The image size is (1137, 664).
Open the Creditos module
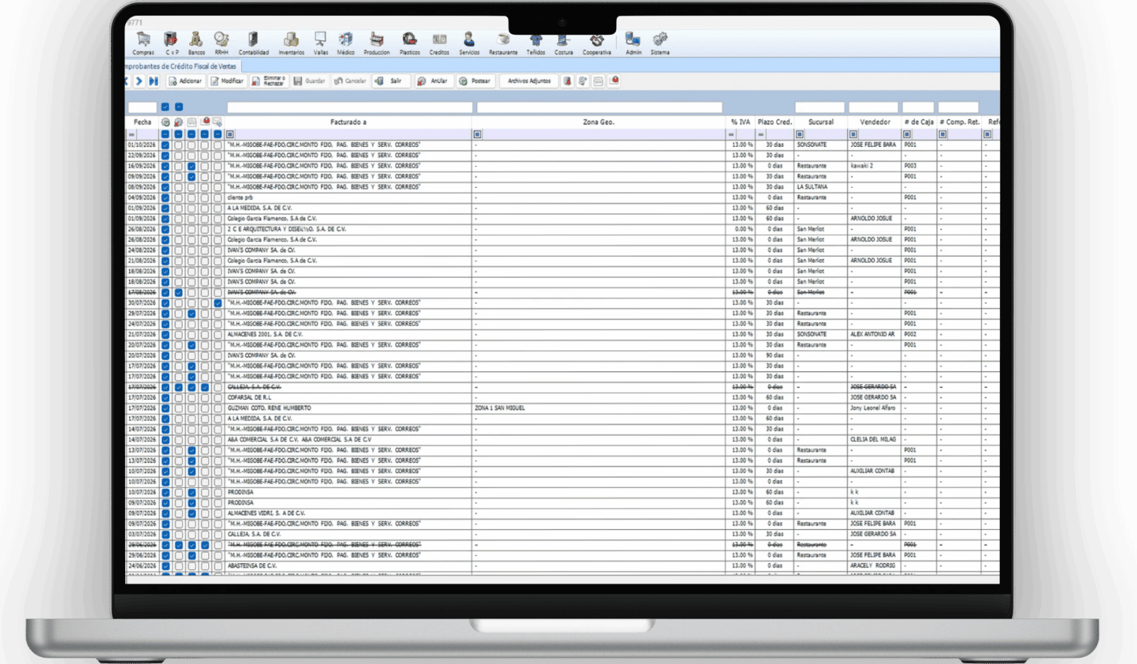(439, 43)
